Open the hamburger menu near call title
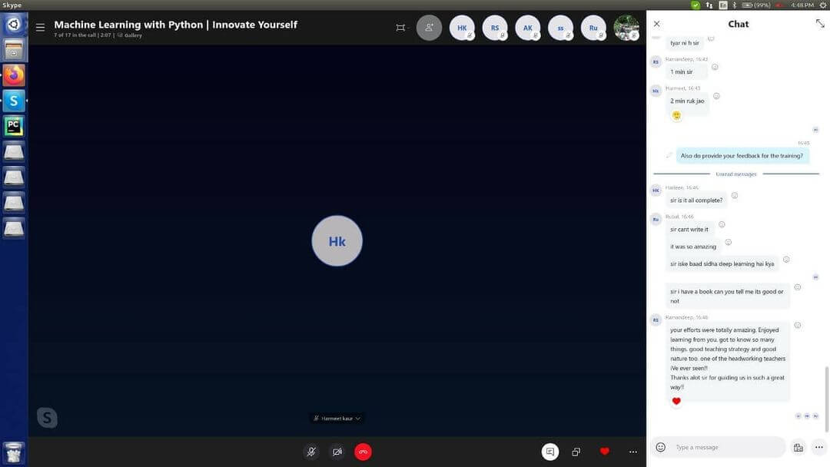830x467 pixels. 40,28
